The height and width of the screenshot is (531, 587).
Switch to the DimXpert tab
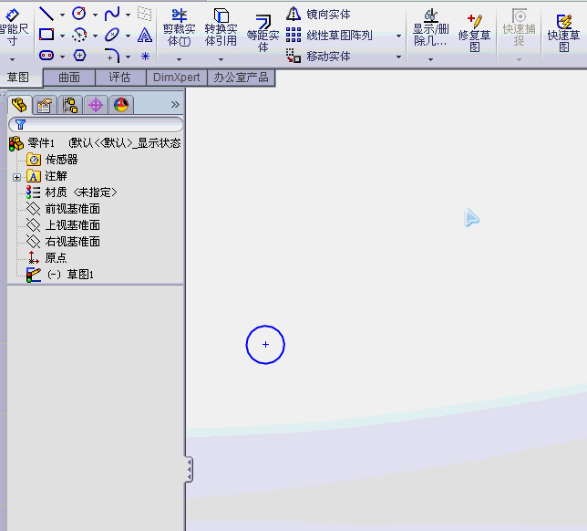[x=176, y=78]
